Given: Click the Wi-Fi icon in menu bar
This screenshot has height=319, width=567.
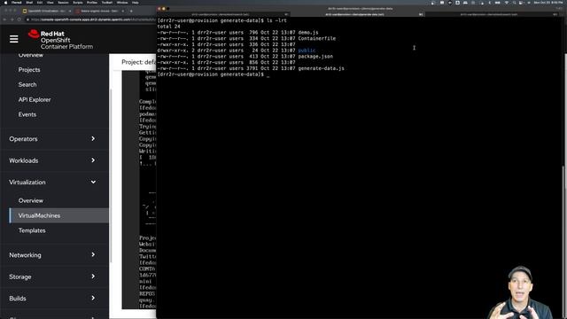Looking at the screenshot, I should pos(507,3).
